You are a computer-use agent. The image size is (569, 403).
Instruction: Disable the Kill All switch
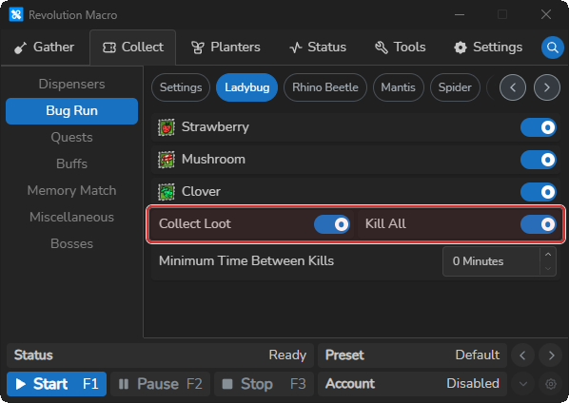(x=539, y=224)
